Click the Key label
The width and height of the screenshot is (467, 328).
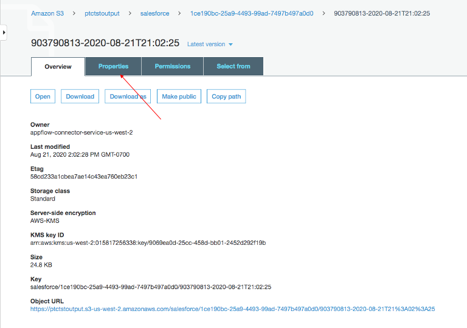[x=36, y=279]
